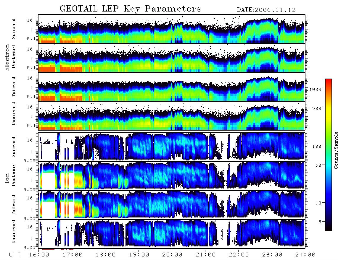Image resolution: width=338 pixels, height=260 pixels.
Task: Click the Ion 'Tailward' panel label
Action: click(x=14, y=205)
